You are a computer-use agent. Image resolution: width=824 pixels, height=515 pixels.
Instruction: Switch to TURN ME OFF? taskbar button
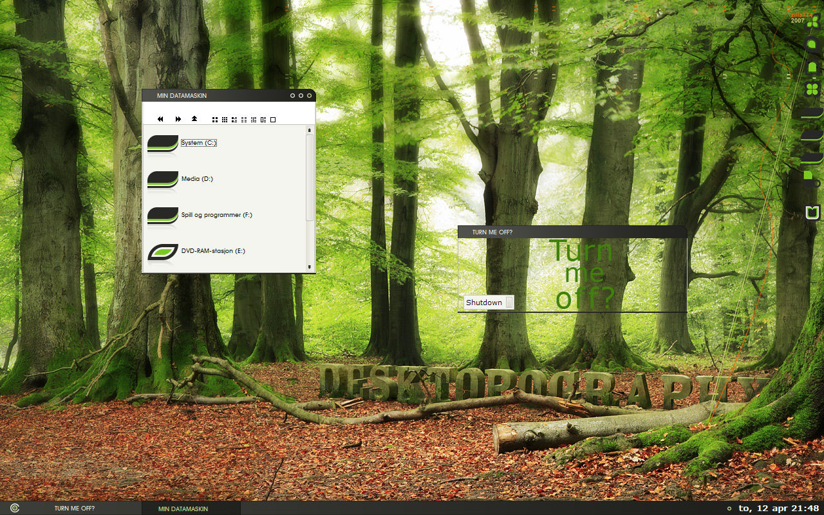[x=75, y=509]
